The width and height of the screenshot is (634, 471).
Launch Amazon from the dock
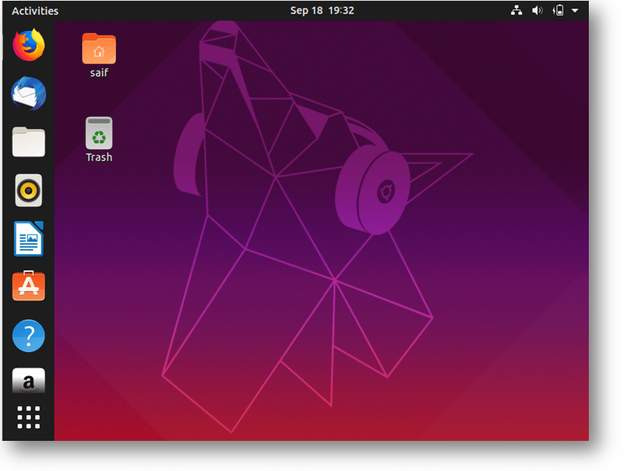tap(29, 381)
